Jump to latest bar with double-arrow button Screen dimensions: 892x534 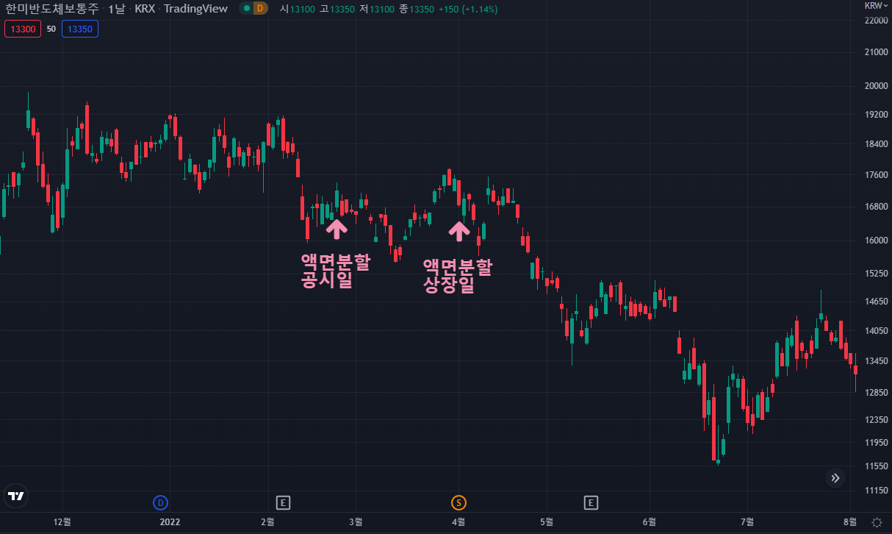pos(835,478)
